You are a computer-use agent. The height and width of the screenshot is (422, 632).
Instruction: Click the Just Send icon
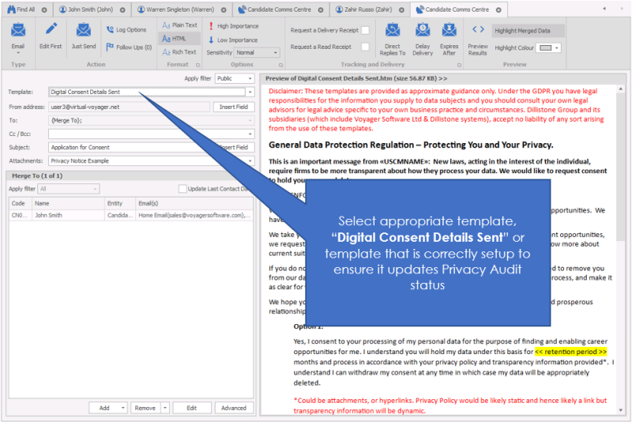click(84, 32)
